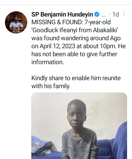Click 'Goodluck Ifeanyi from Abakaliki' in the tweet
Screen dimensions: 132x159
75,30
